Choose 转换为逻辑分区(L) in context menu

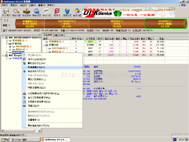pos(53,88)
